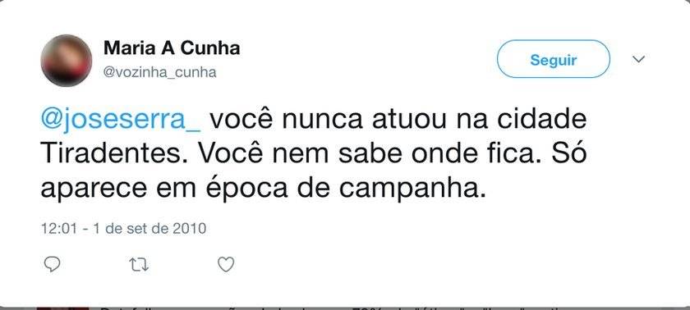Click the year 2010 in the tweet date

[x=189, y=229]
